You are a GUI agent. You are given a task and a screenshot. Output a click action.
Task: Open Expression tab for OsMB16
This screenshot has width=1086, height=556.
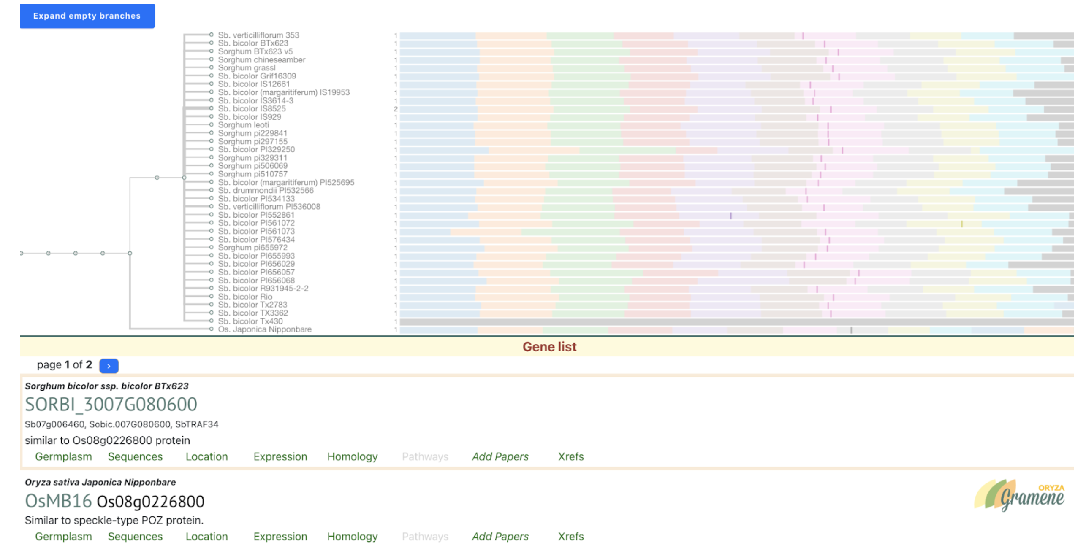pyautogui.click(x=280, y=536)
